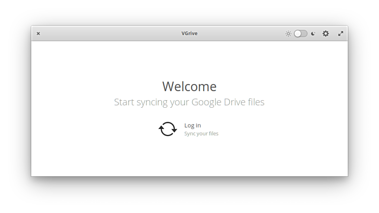Maximize window with the diagonal arrows icon
Image resolution: width=379 pixels, height=213 pixels.
tap(341, 34)
